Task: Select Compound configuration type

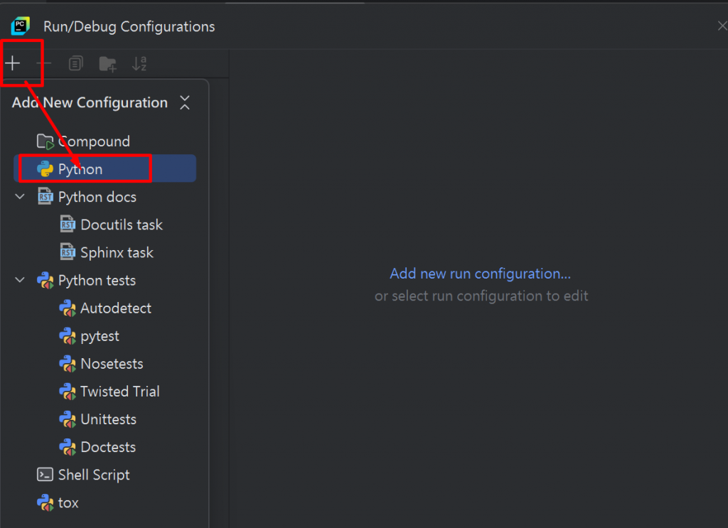Action: tap(94, 141)
